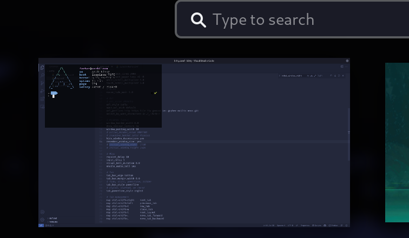Go to previous match in find widget

(x=331, y=76)
